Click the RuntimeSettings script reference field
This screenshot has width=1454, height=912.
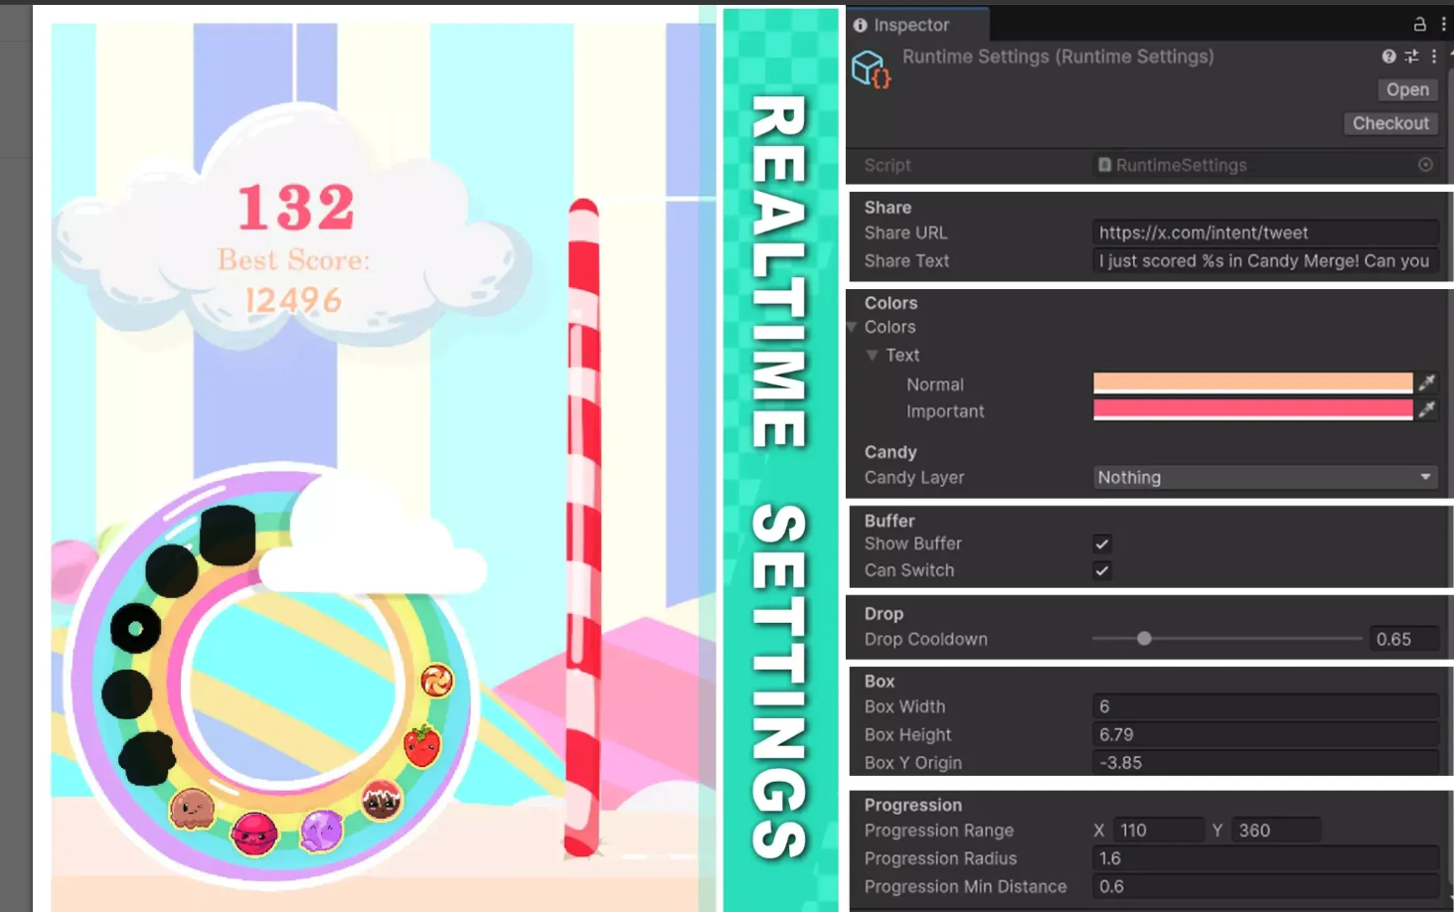coord(1265,165)
